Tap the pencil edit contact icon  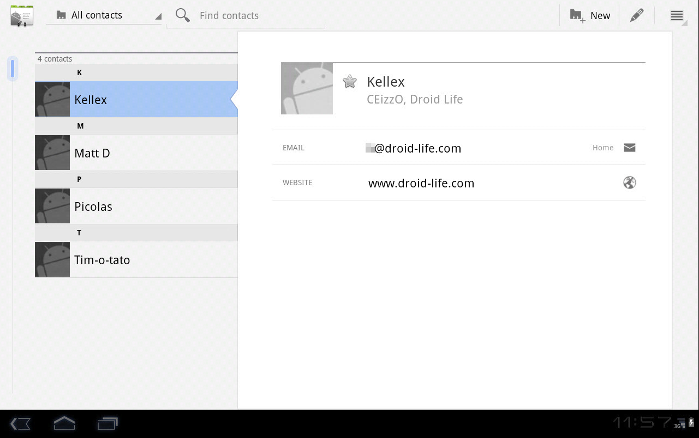pos(636,16)
